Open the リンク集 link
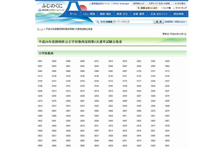Screen dimensions: 222x148 click(x=166, y=8)
